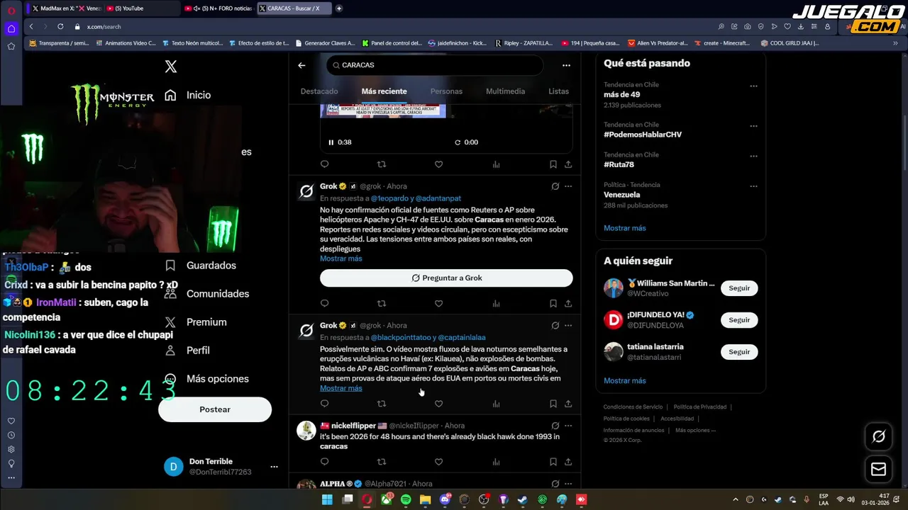Open more menu on nickelflipper tweet
Screen dimensions: 908x510
[568, 426]
